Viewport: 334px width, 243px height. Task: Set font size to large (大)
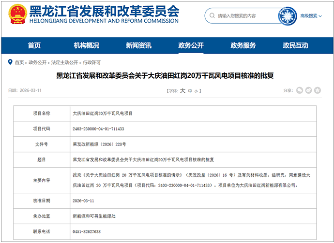click(182, 90)
